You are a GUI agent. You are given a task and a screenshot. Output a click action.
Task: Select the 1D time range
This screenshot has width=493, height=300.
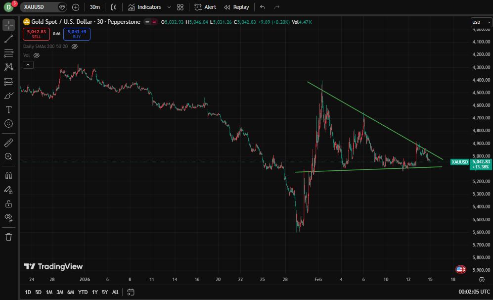(28, 292)
